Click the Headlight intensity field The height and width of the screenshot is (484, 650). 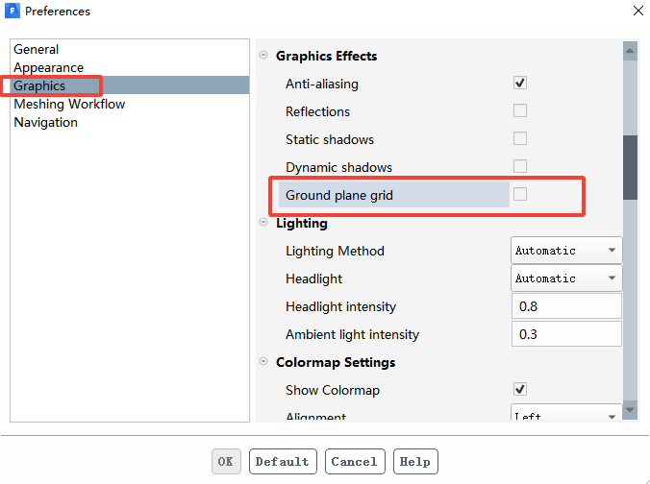566,306
